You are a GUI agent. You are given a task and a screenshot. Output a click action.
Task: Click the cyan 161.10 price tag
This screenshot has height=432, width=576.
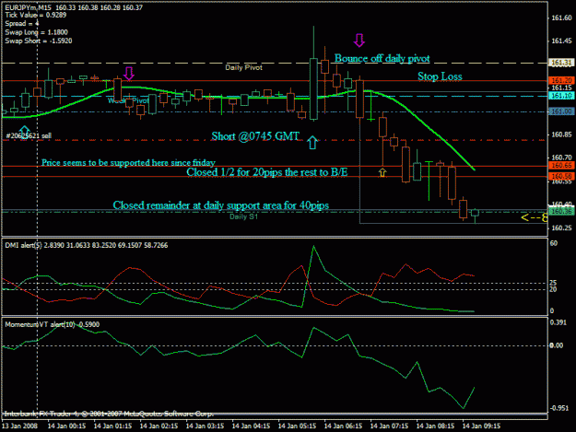561,96
